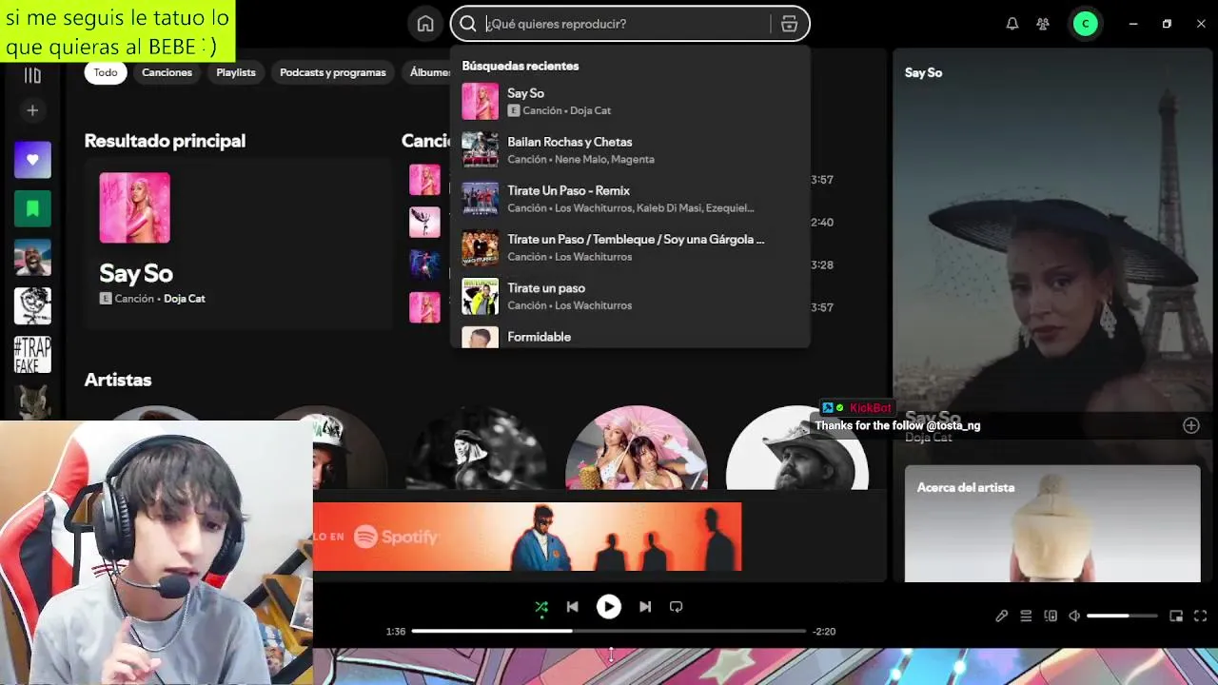This screenshot has height=685, width=1218.
Task: Adjust the volume slider
Action: point(1123,616)
